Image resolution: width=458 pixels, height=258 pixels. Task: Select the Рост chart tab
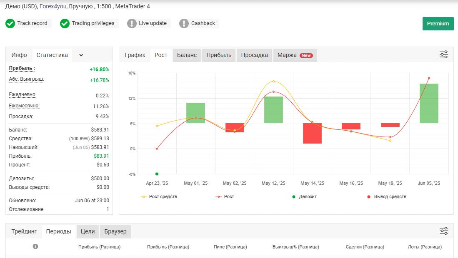click(x=161, y=55)
